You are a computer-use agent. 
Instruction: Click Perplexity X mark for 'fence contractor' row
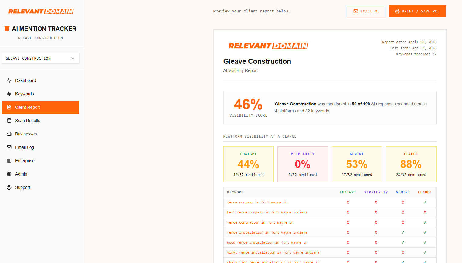tap(376, 222)
